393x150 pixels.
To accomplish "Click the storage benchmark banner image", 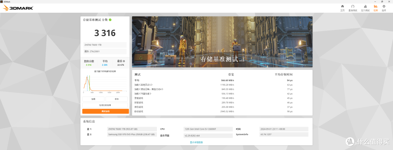I will pyautogui.click(x=222, y=42).
